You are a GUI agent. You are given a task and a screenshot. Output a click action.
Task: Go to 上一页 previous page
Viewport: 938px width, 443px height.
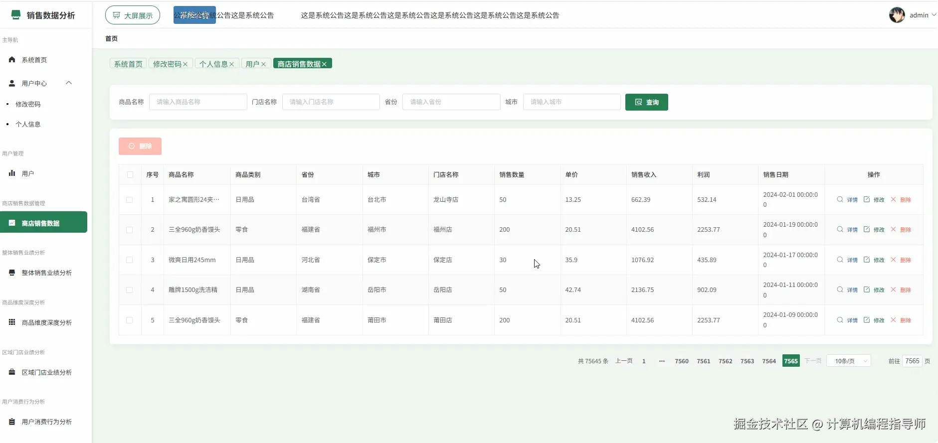(624, 361)
